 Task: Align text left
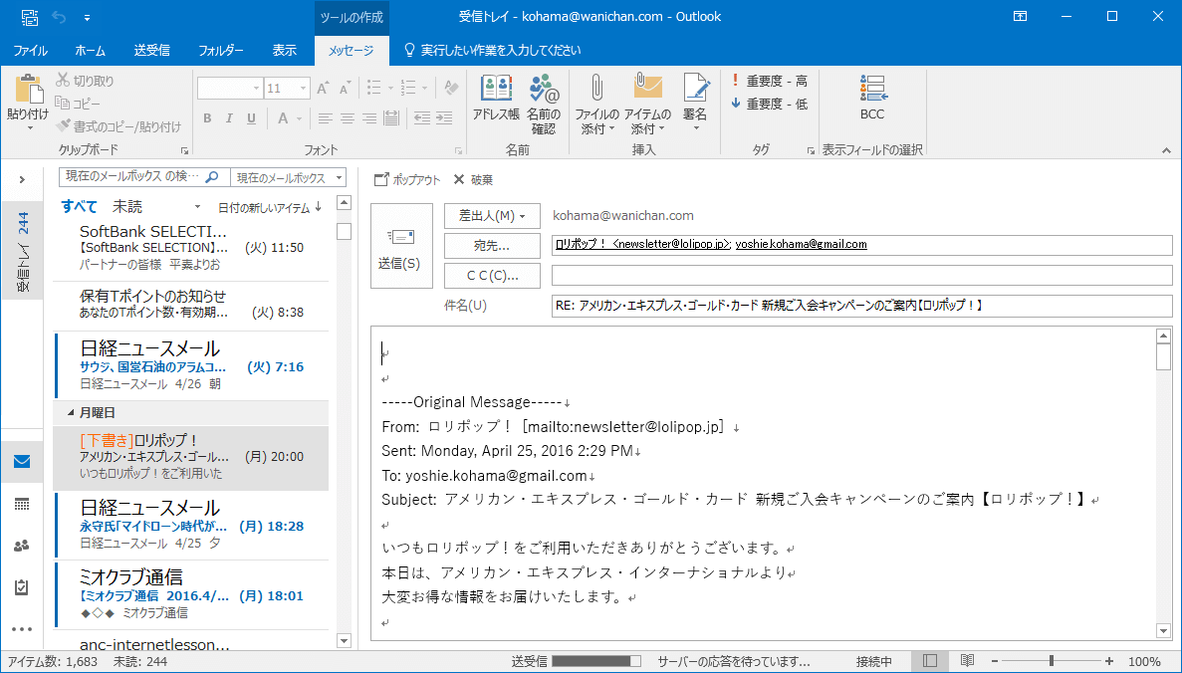tap(325, 118)
